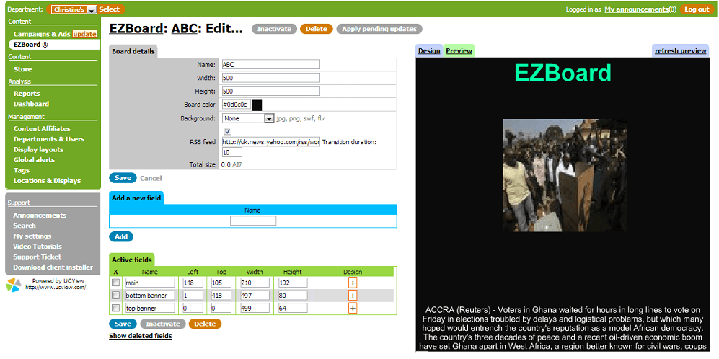Click the Ghana voters photo in preview
This screenshot has width=719, height=359.
tap(565, 176)
